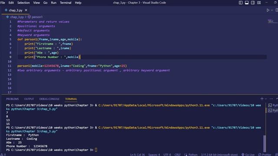
Task: Select the first Python terminal instance
Action: pos(273,105)
